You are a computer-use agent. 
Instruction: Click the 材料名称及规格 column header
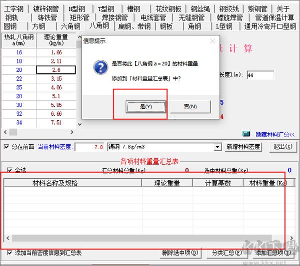click(72, 183)
